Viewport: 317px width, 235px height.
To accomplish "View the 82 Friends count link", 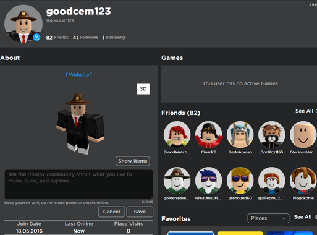I will coord(57,38).
